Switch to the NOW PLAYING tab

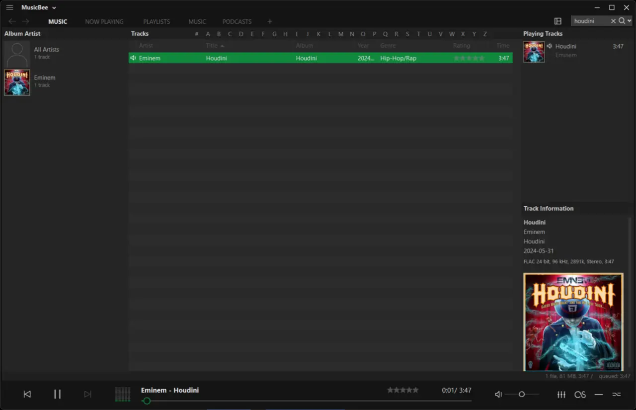(x=104, y=22)
